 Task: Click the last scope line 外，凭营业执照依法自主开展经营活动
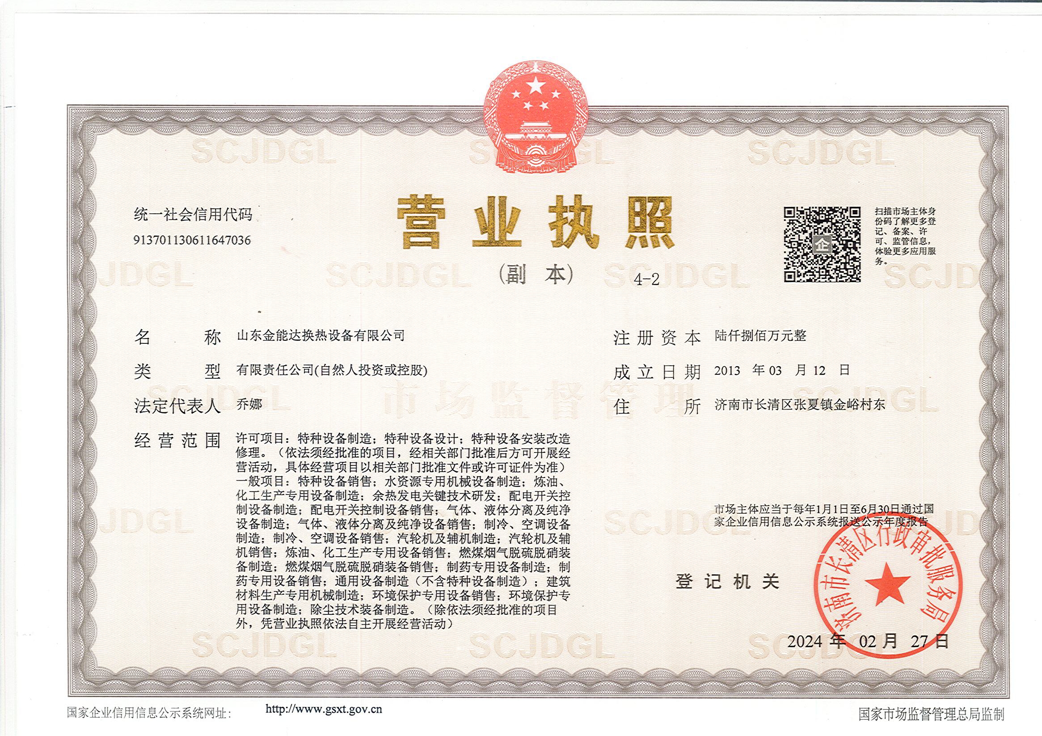pos(345,623)
